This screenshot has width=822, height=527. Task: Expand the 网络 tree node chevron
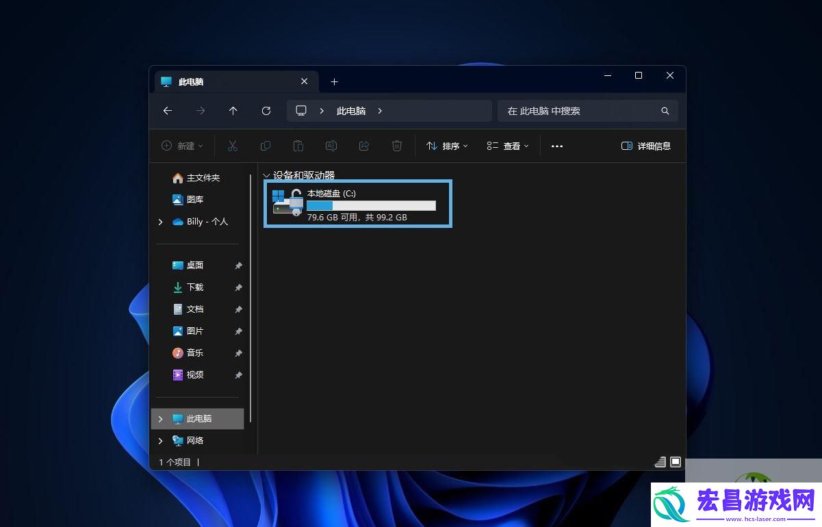(x=161, y=441)
